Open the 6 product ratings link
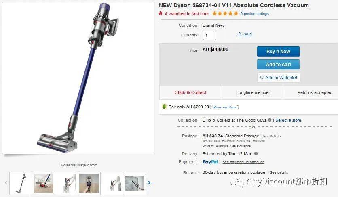This screenshot has width=338, height=197. click(x=255, y=14)
